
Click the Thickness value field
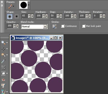pos(82,16)
